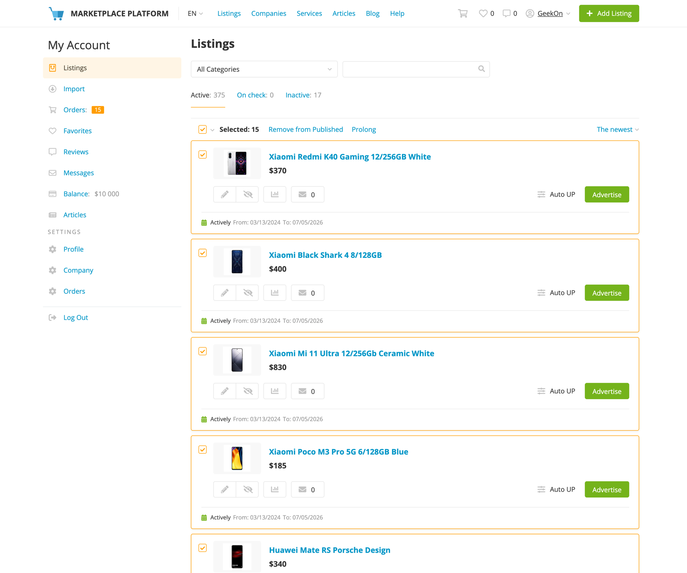View statistics for Xiaomi Black Shark 4
The width and height of the screenshot is (687, 573).
pyautogui.click(x=275, y=293)
